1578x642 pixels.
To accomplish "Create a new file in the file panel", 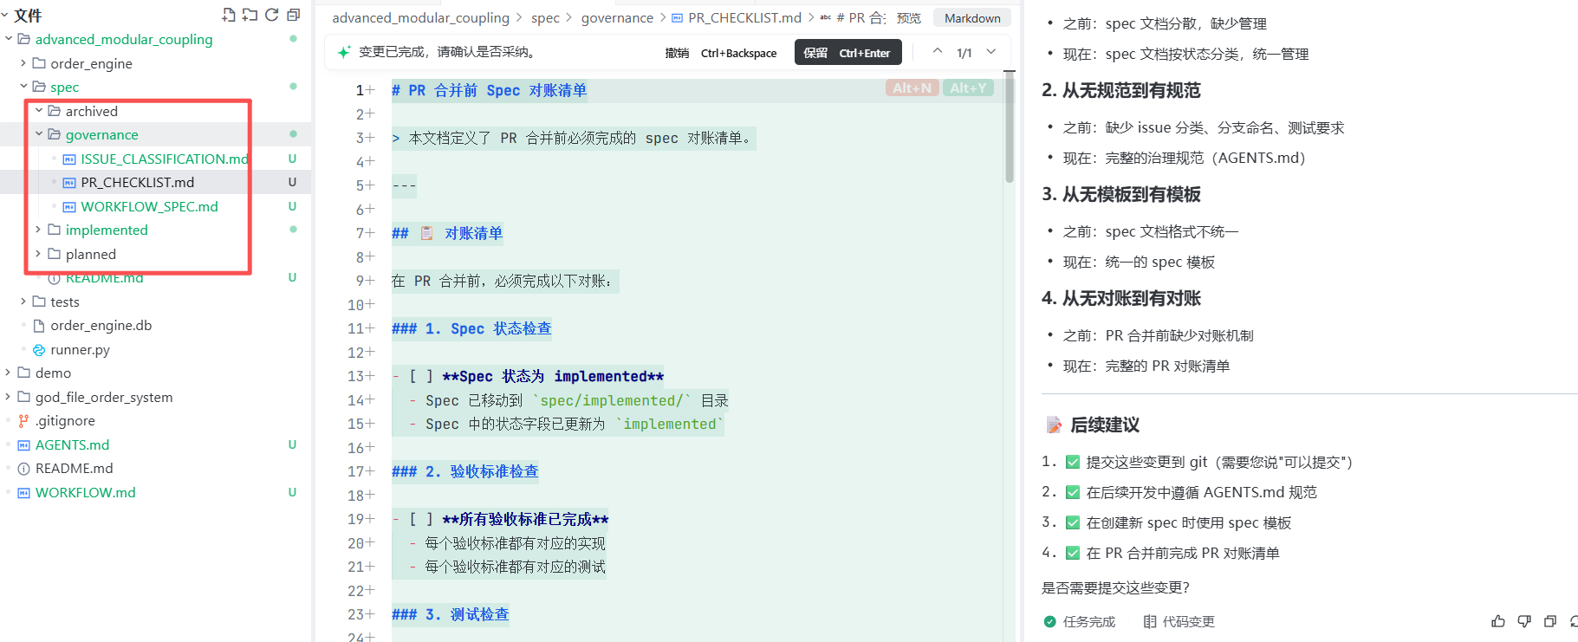I will click(x=229, y=15).
